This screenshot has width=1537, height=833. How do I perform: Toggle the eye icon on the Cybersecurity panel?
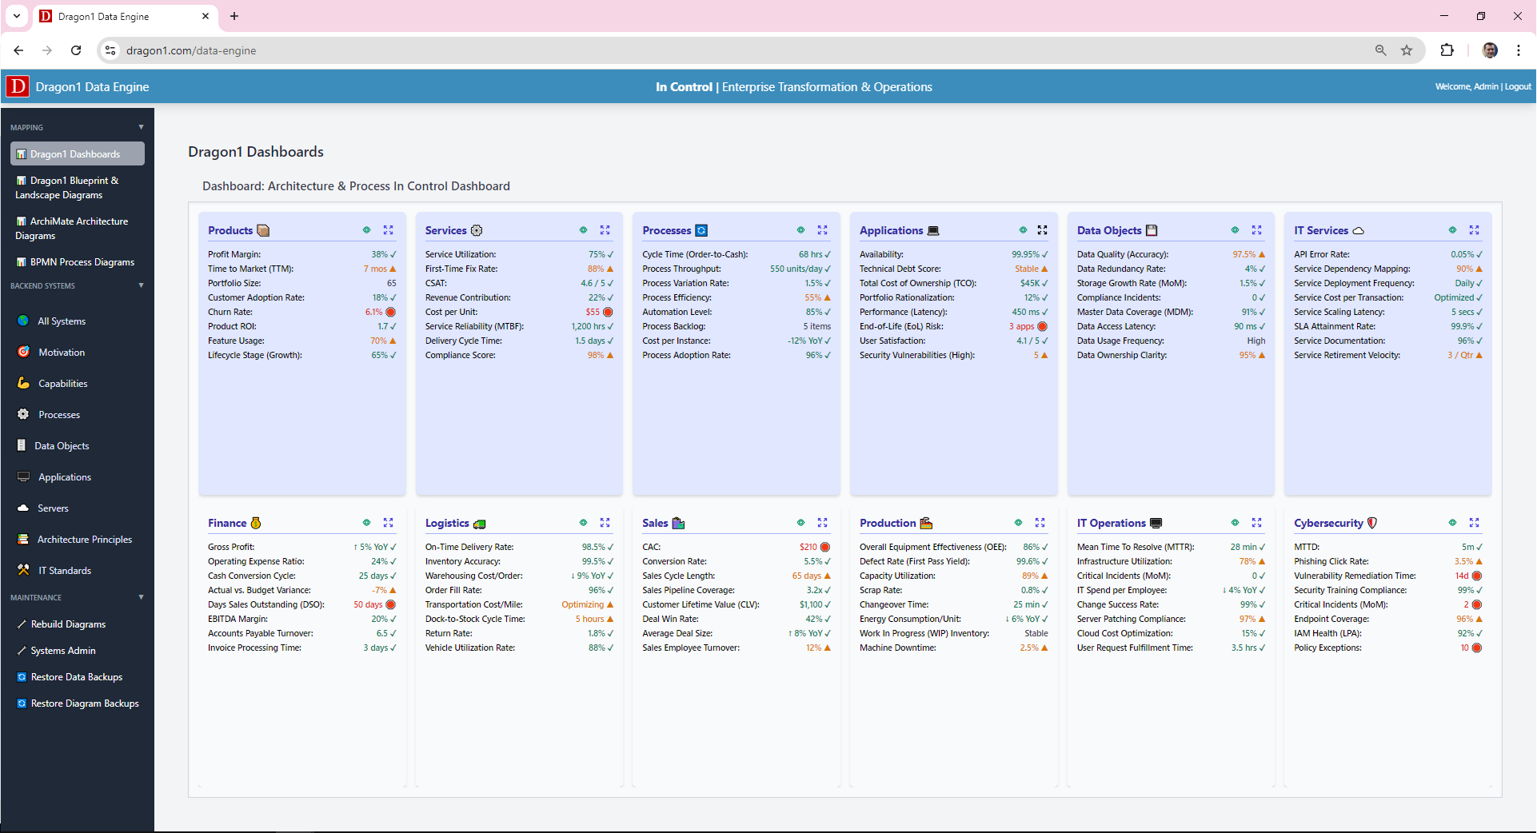coord(1452,523)
